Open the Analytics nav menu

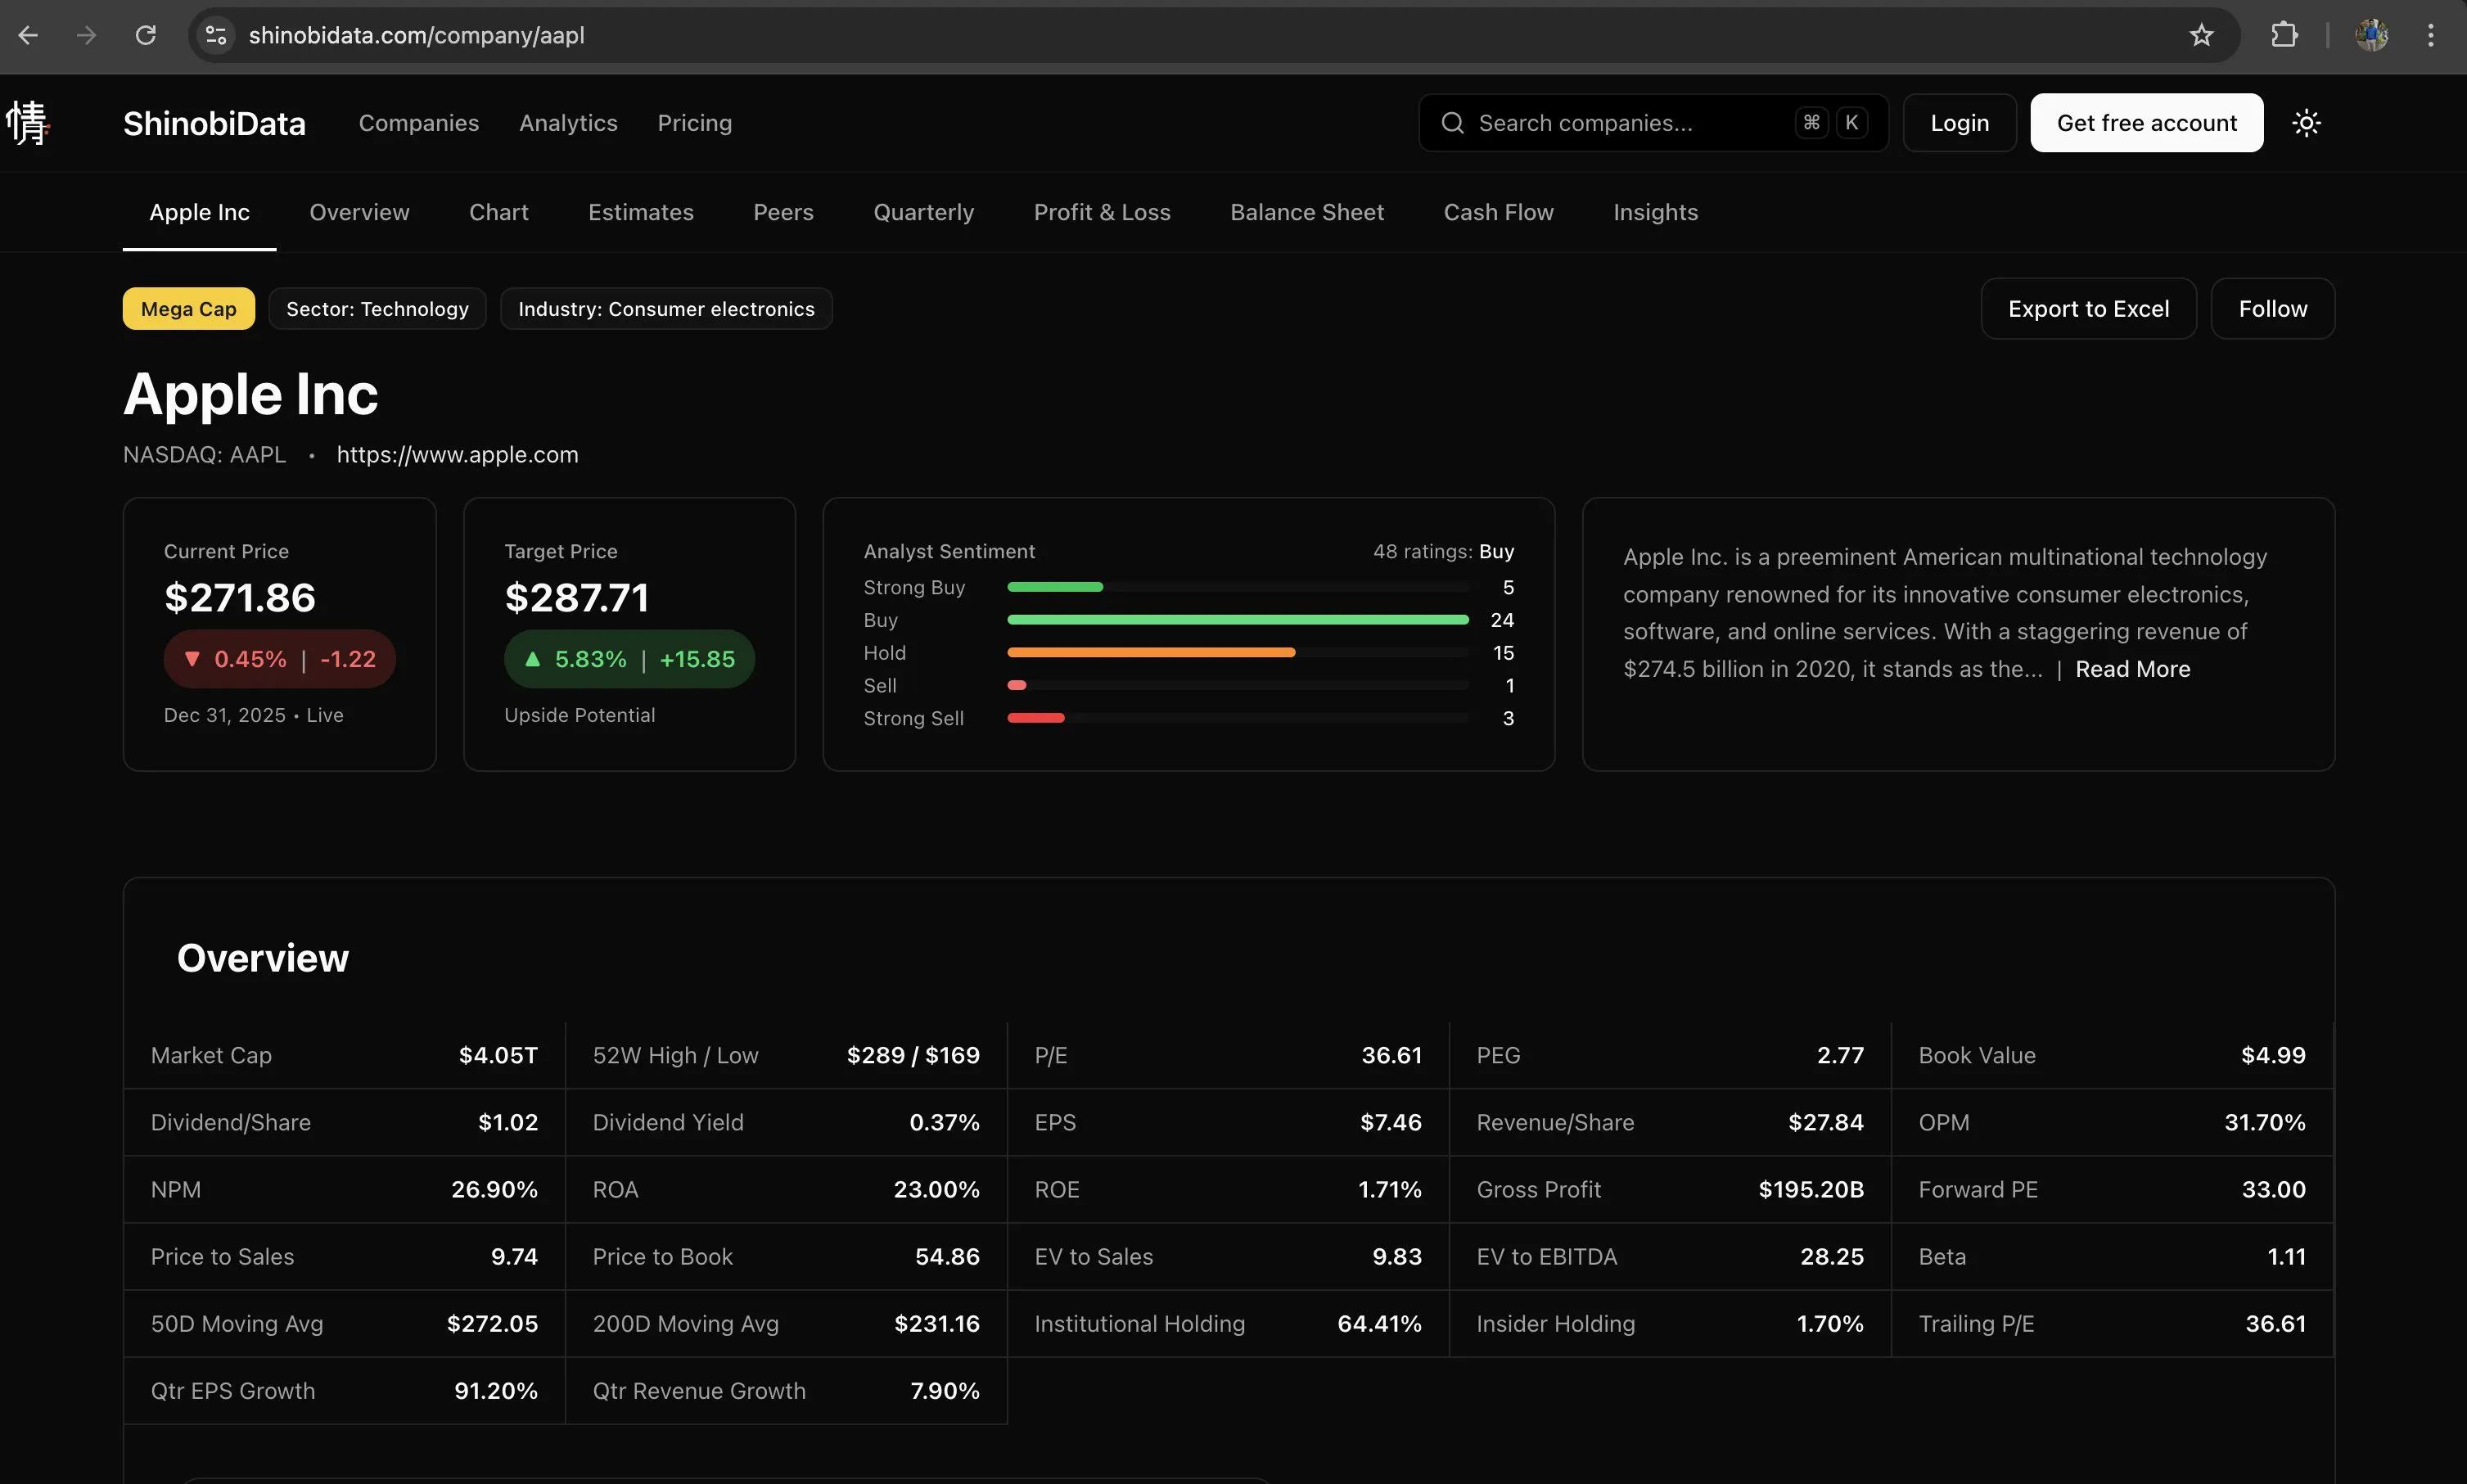(x=568, y=123)
